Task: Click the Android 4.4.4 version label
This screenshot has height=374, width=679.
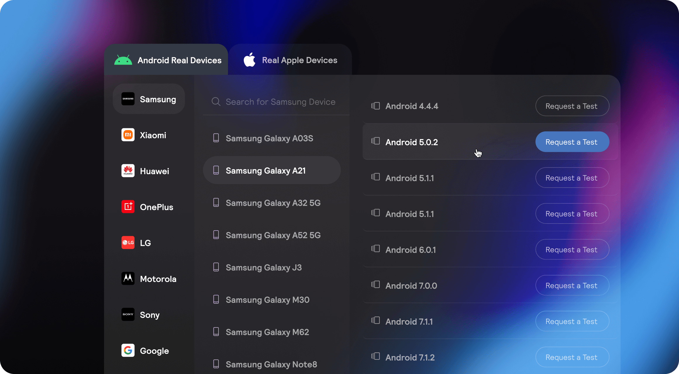Action: coord(412,106)
